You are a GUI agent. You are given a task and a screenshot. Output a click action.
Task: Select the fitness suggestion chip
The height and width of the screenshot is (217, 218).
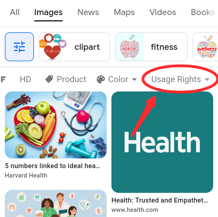(151, 47)
